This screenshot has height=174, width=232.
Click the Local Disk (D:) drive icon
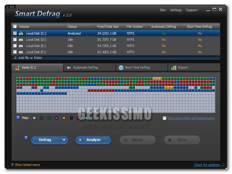pos(21,40)
